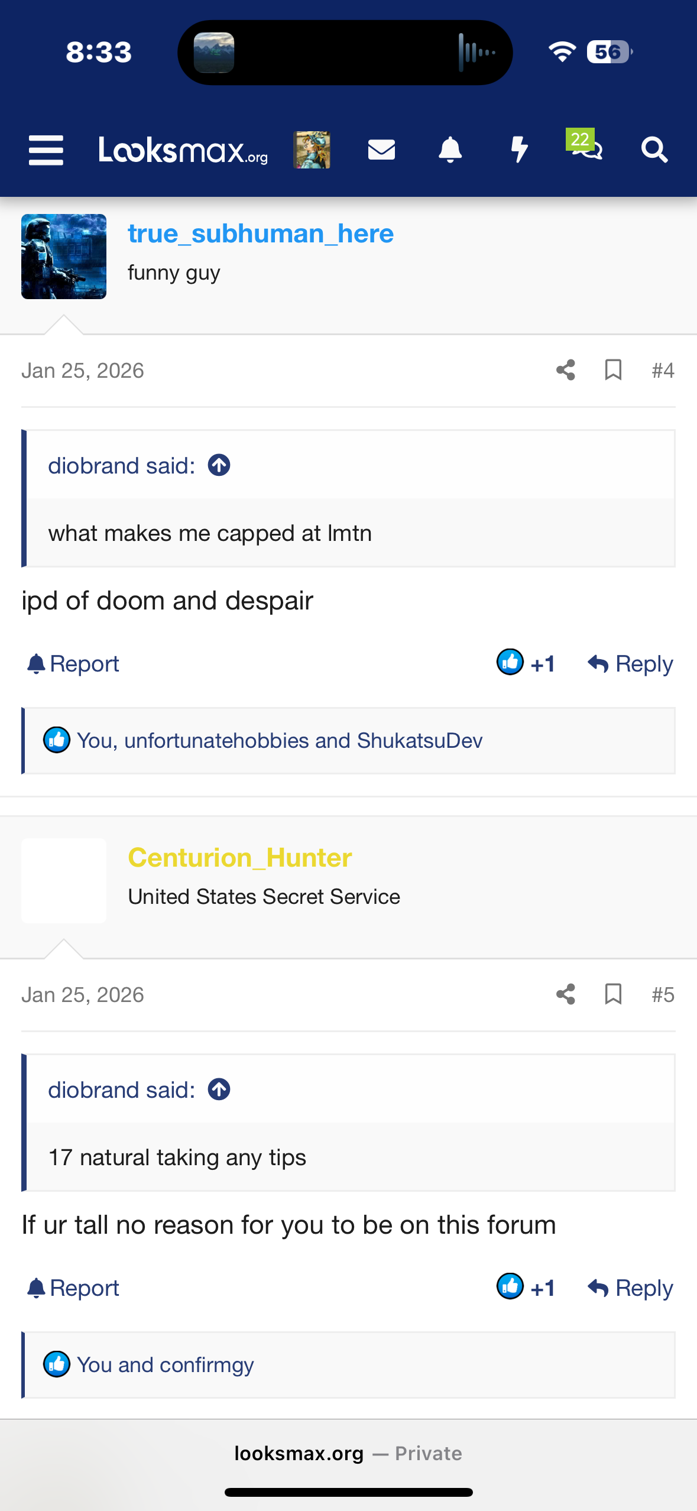Open the notifications bell in header

click(x=450, y=150)
